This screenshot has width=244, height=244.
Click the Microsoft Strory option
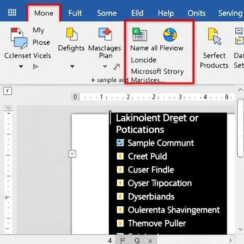[157, 71]
